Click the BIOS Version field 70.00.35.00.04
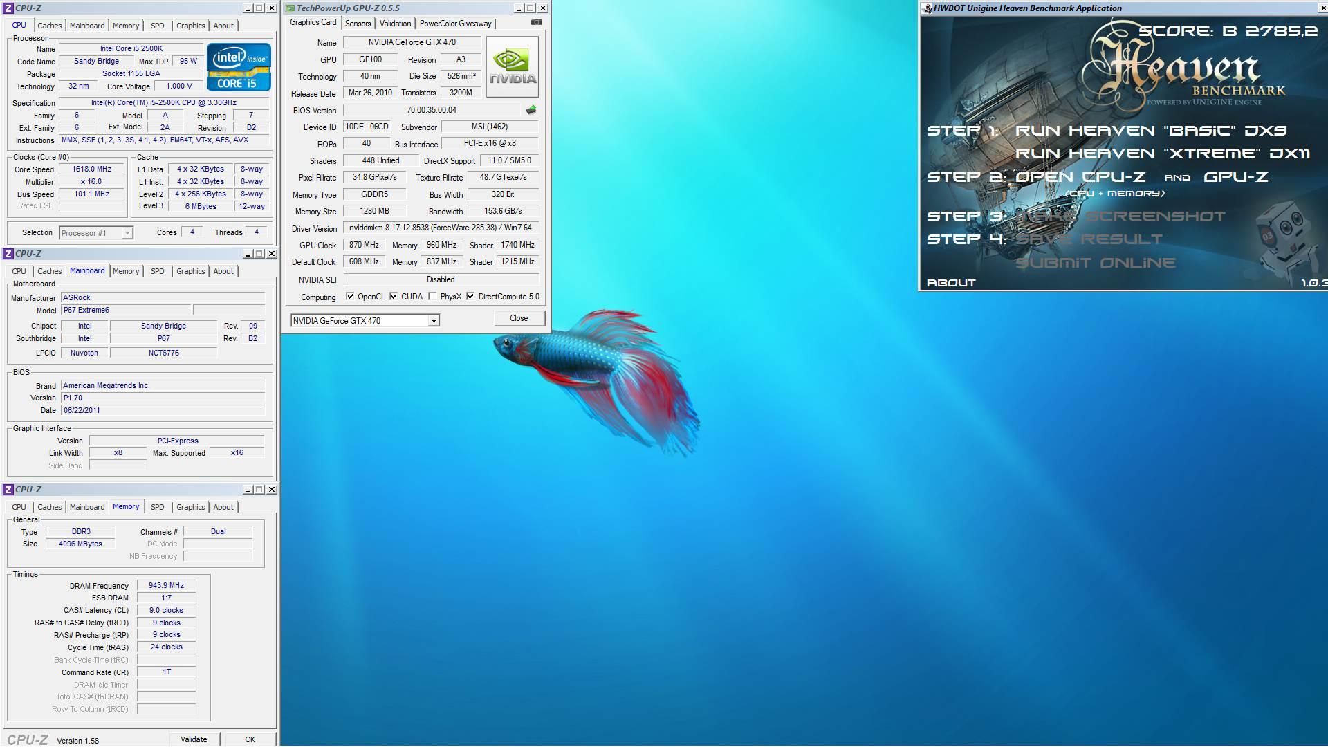The image size is (1328, 747). [432, 110]
